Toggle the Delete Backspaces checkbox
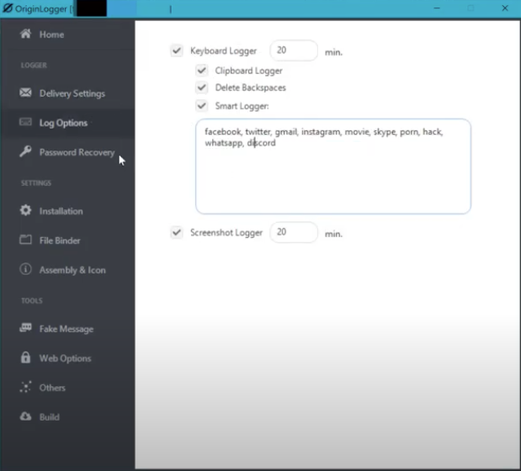The width and height of the screenshot is (521, 471). coord(202,87)
